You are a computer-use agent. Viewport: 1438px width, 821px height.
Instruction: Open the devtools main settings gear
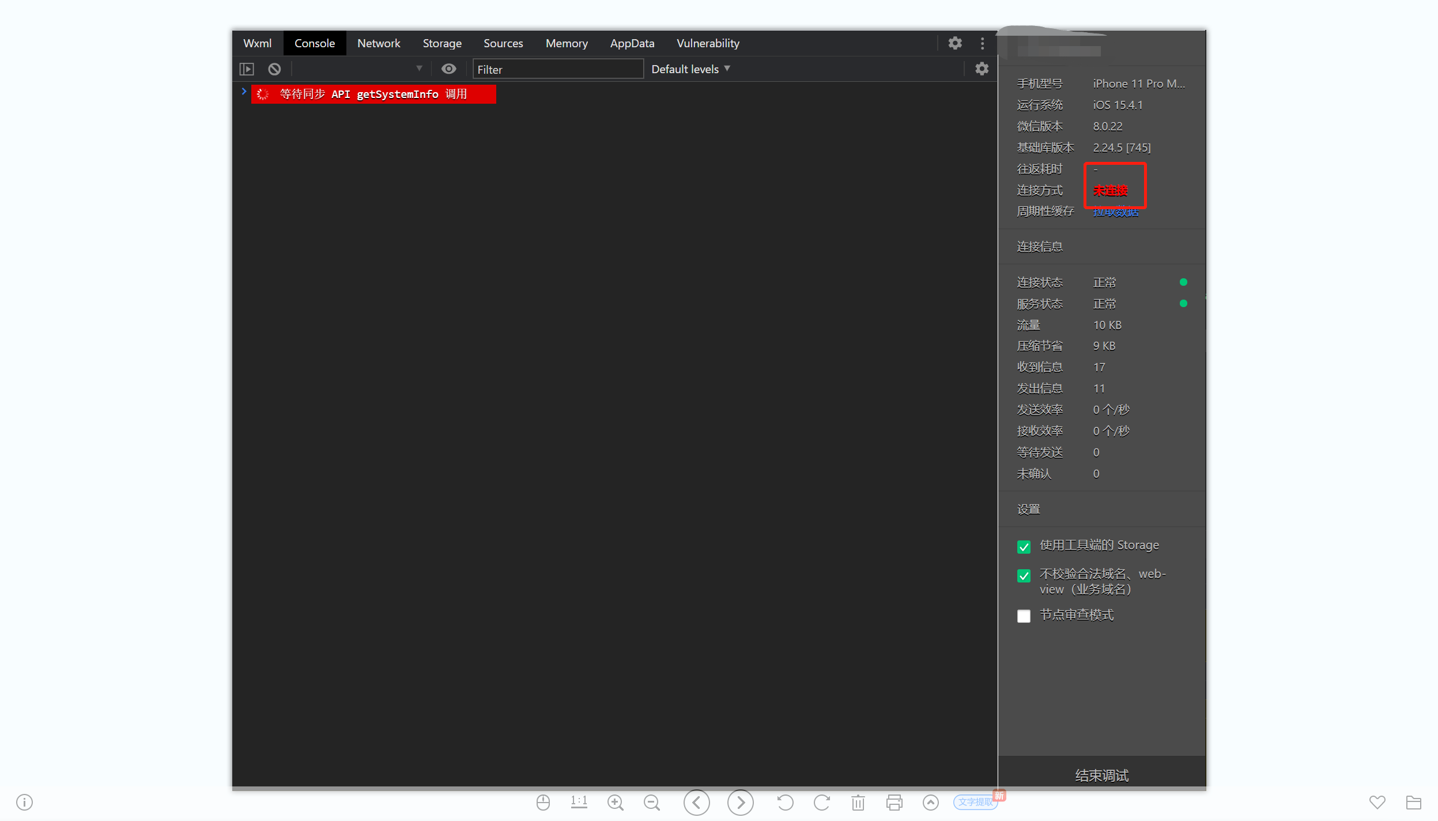[x=955, y=43]
